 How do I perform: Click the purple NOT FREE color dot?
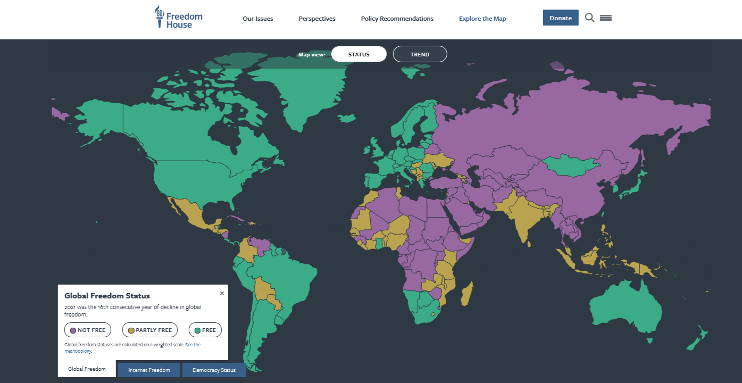[73, 330]
